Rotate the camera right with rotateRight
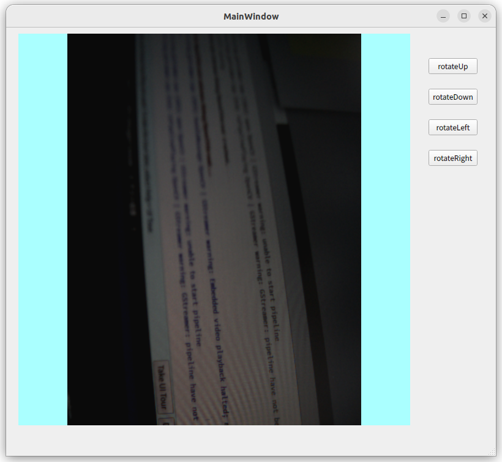502x462 pixels. (452, 158)
